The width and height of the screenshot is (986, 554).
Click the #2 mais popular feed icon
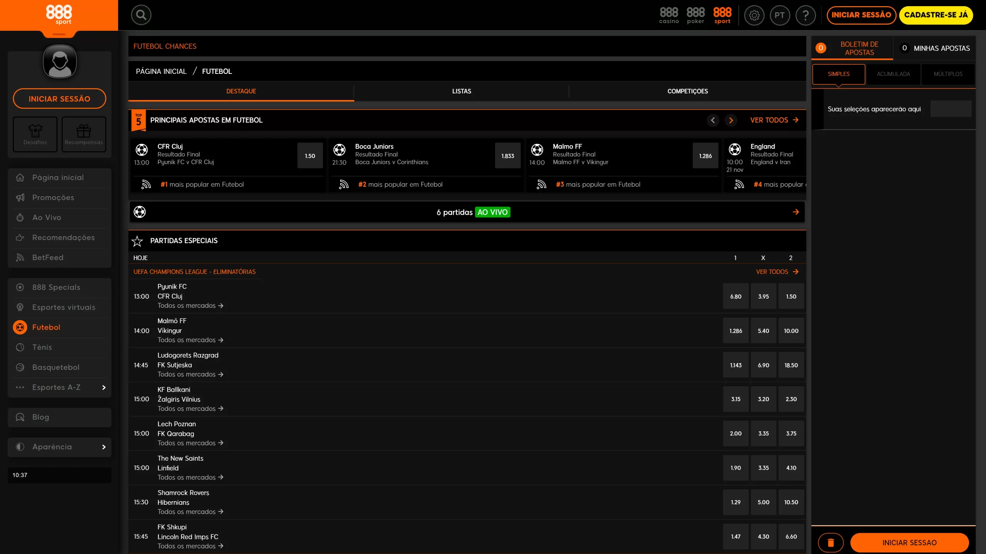344,185
